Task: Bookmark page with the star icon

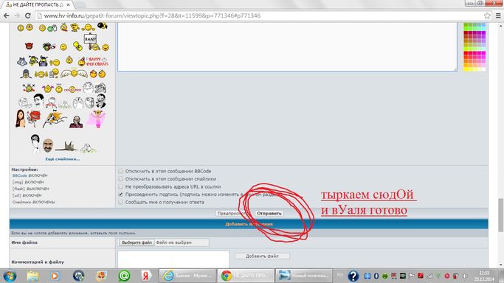Action: click(x=487, y=15)
